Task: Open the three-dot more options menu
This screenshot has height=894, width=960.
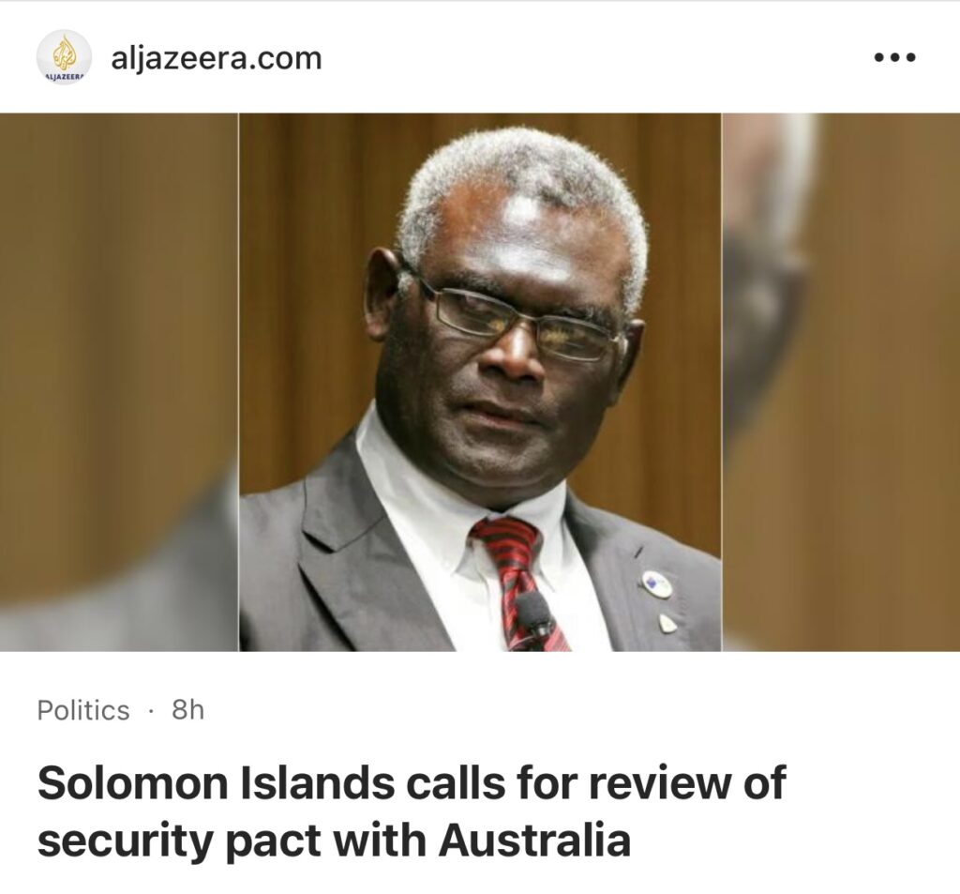Action: (x=894, y=57)
